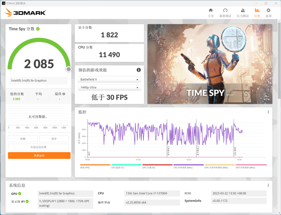Image resolution: width=281 pixels, height=215 pixels.
Task: Click the 系统信息 panel heading
Action: (17, 185)
